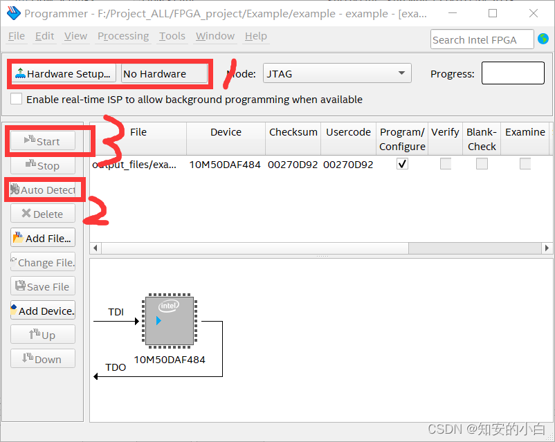This screenshot has height=442, width=555.
Task: Maximize the Programmer window
Action: coord(493,13)
